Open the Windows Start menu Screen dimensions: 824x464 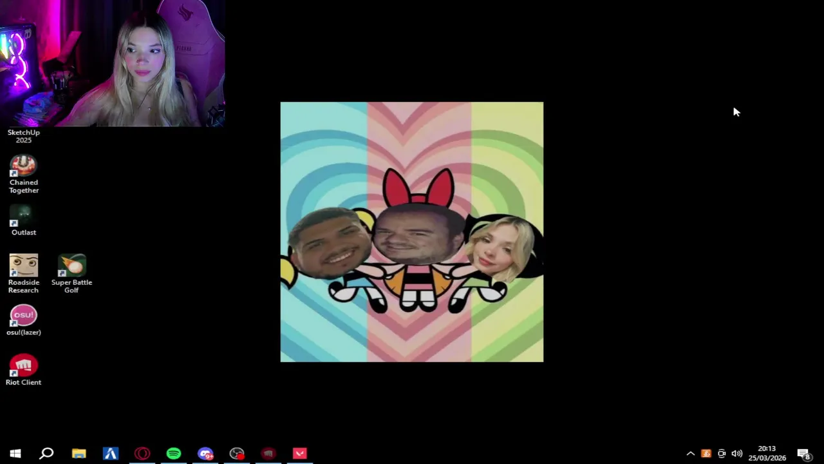point(15,454)
